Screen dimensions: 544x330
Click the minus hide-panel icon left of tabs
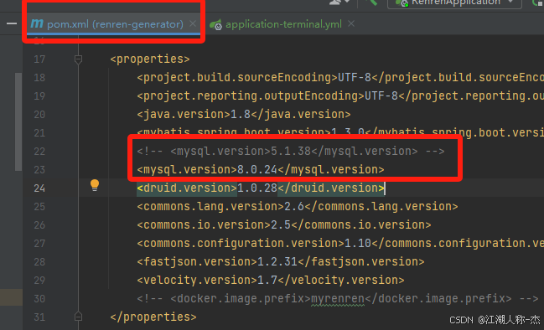point(12,23)
